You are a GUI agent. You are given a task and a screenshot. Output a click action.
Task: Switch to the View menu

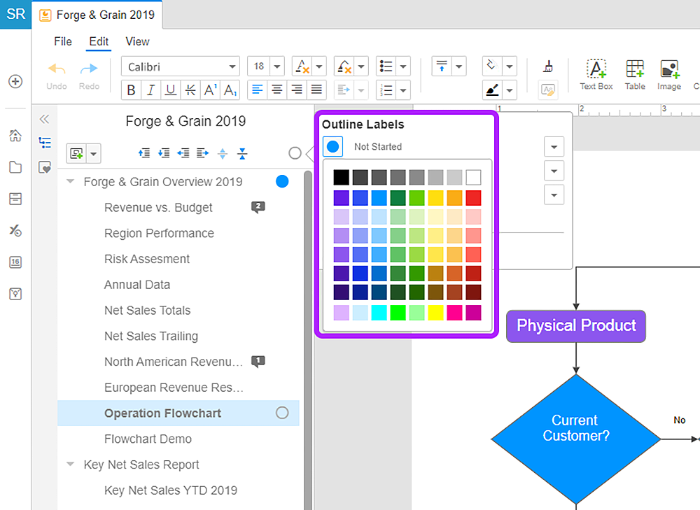[x=137, y=42]
